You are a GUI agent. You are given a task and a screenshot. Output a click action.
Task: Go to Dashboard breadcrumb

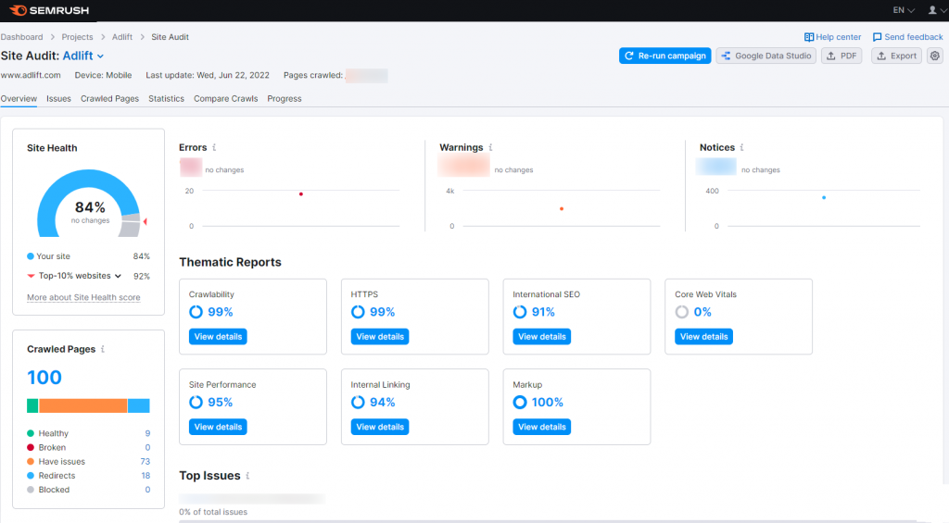coord(22,37)
